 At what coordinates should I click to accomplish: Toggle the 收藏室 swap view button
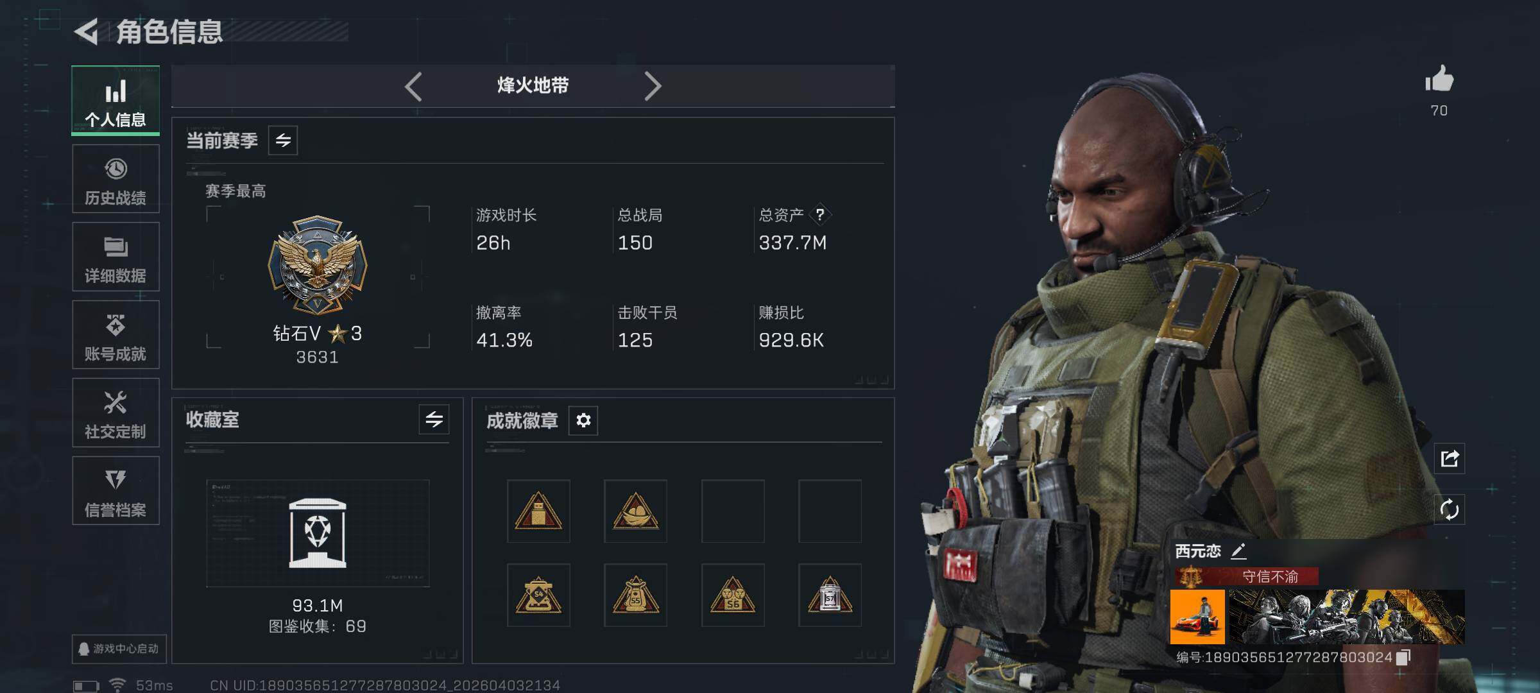434,420
